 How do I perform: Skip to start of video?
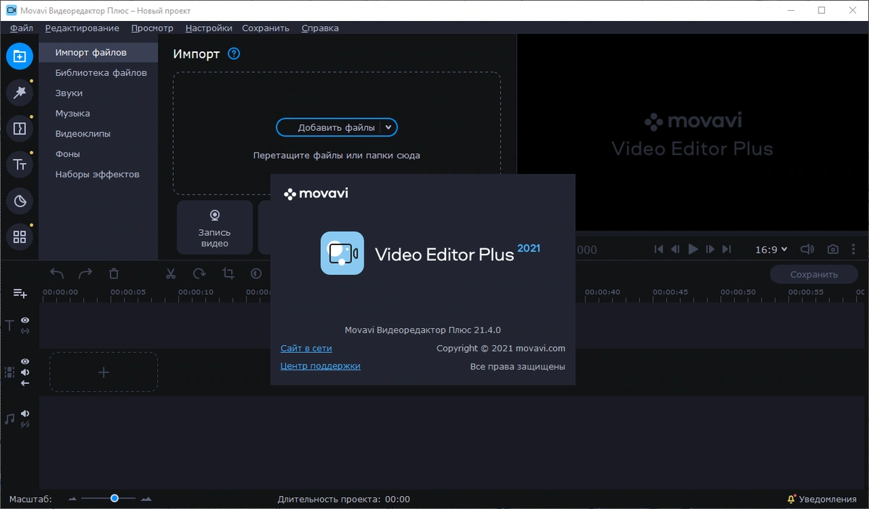point(658,249)
